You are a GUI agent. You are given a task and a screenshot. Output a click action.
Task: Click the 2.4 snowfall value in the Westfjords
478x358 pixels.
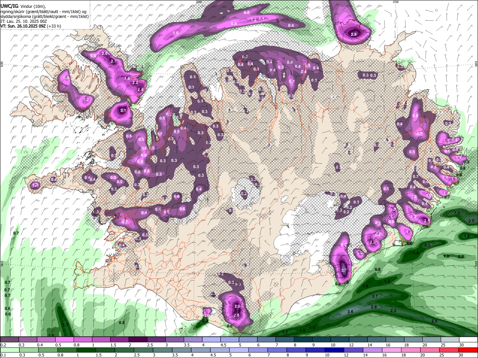coord(140,89)
